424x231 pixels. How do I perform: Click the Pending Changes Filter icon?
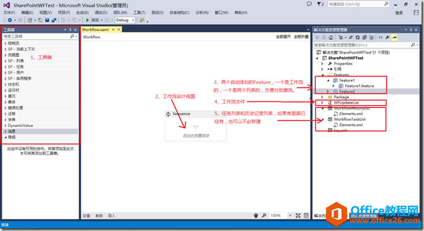(x=340, y=37)
